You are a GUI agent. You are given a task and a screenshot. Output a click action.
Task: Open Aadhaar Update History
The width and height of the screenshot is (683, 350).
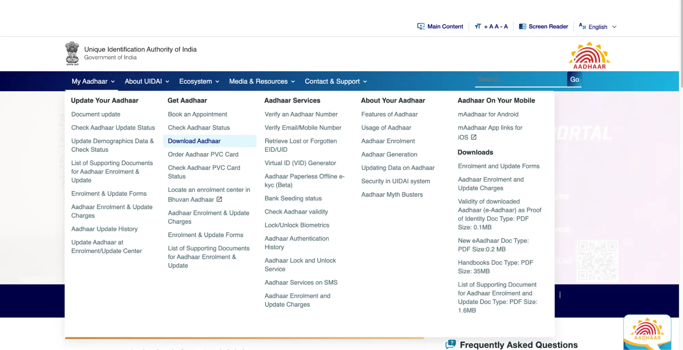(105, 229)
